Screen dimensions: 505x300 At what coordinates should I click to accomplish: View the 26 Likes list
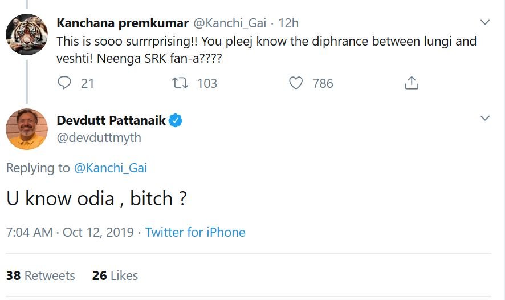coord(115,275)
